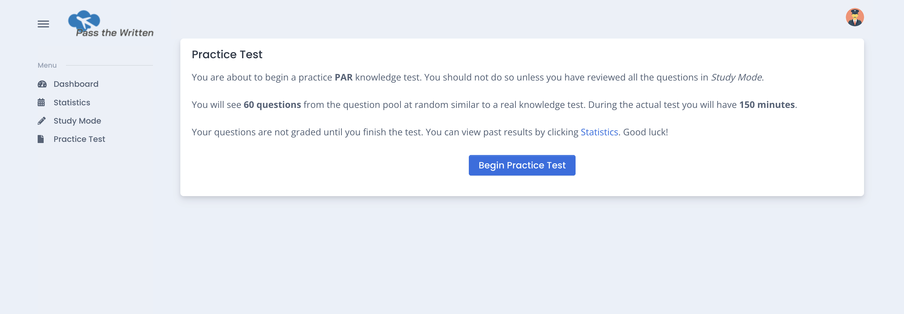Select Study Mode in sidebar menu

(77, 121)
